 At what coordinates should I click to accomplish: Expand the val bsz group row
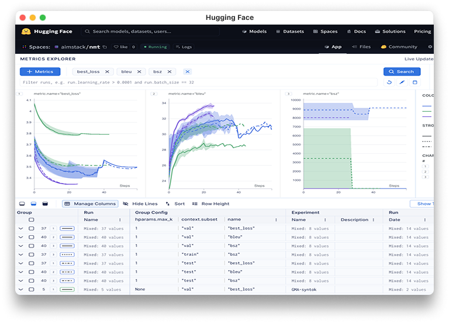(20, 246)
